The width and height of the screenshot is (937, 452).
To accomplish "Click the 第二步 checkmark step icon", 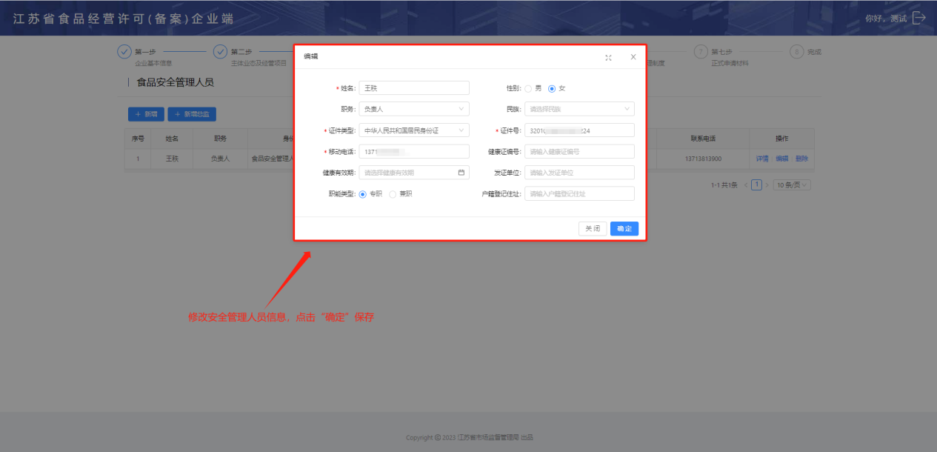I will tap(220, 52).
